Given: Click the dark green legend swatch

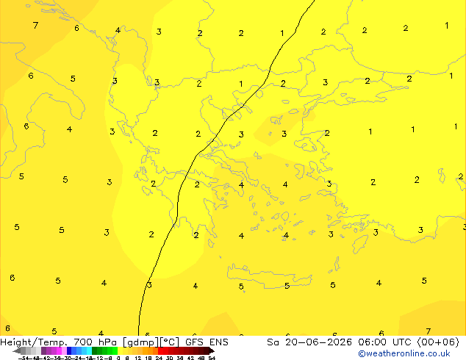Looking at the screenshot, I should pyautogui.click(x=95, y=350).
